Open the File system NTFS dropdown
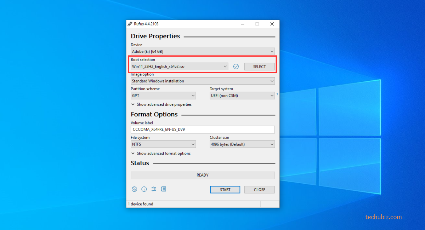This screenshot has height=230, width=425. click(x=163, y=144)
